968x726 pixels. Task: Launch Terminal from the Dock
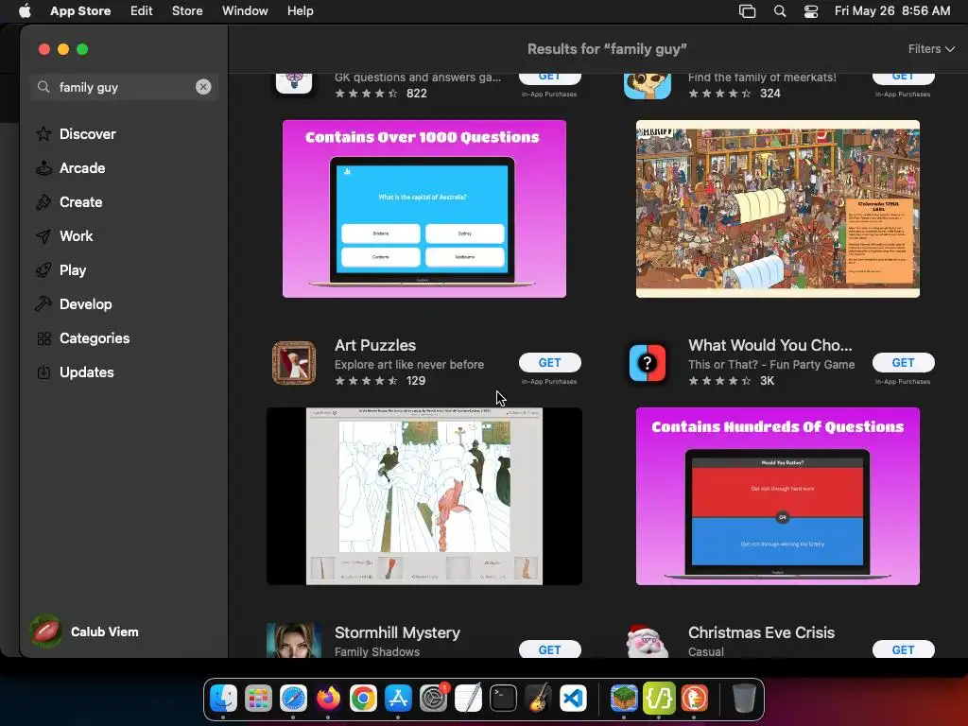(503, 699)
